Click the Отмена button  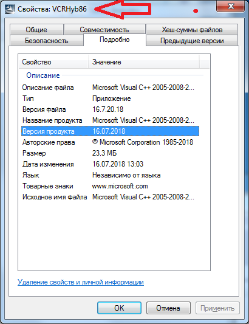pos(168,308)
